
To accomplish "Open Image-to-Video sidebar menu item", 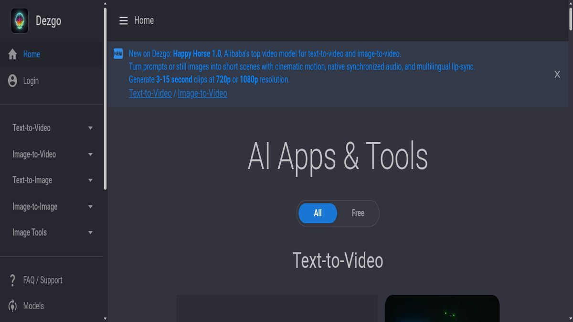I will coord(52,155).
